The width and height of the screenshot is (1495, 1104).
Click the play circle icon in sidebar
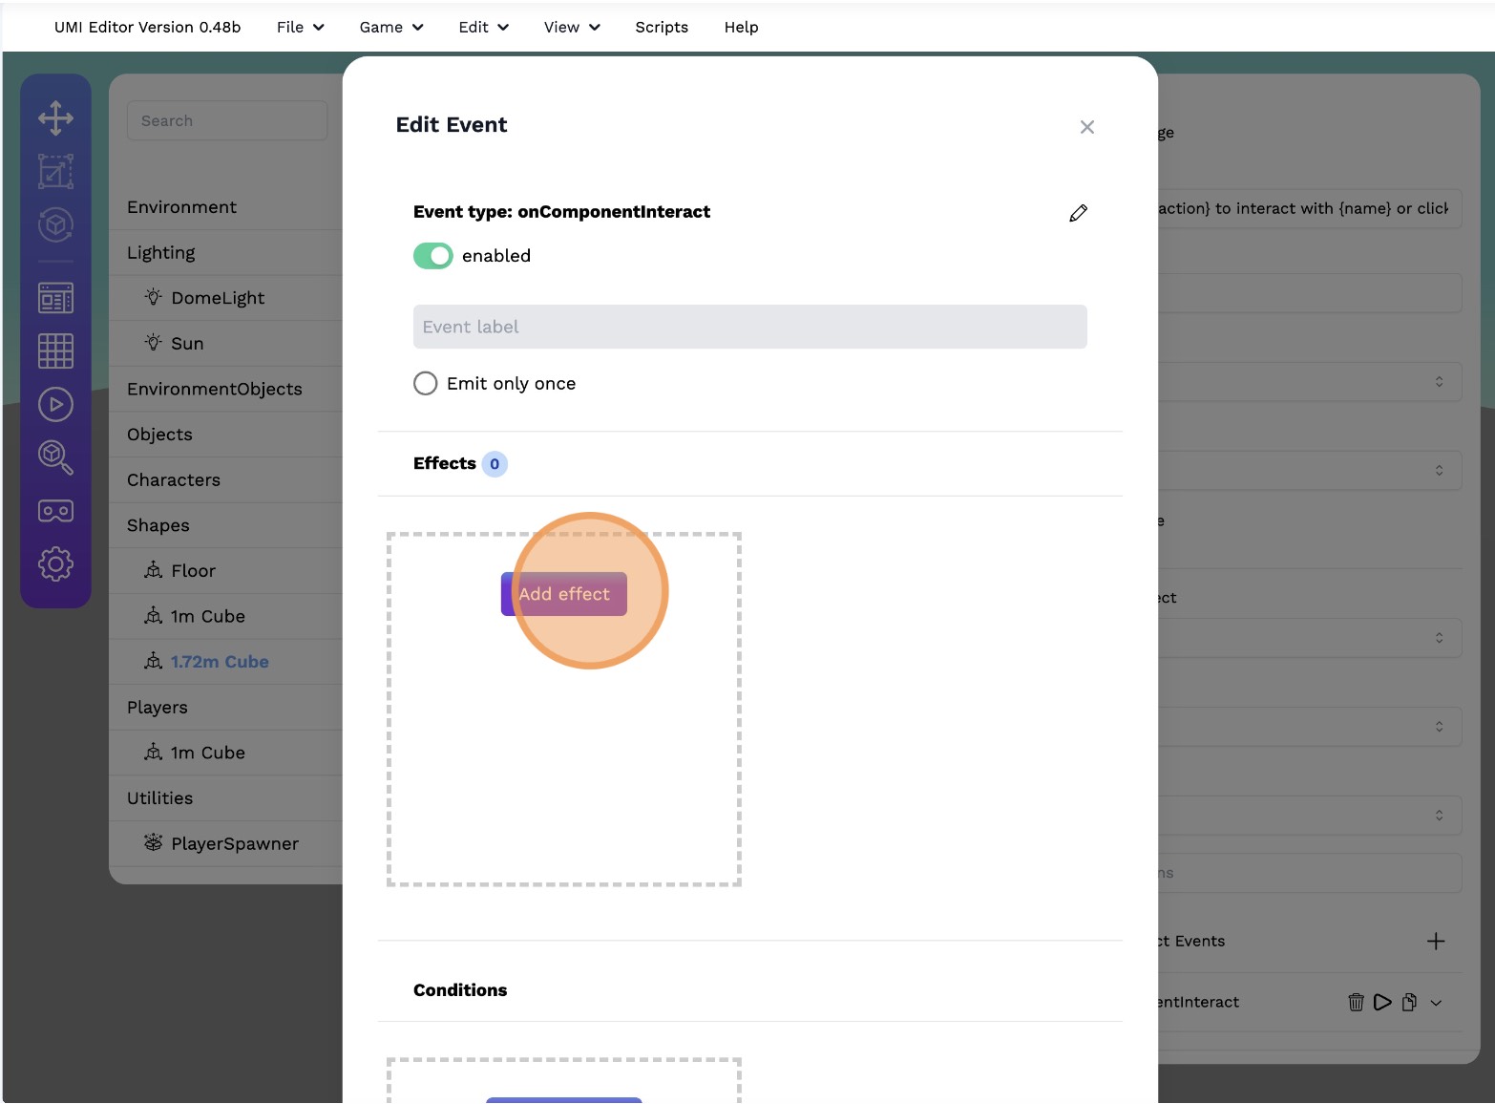(55, 405)
